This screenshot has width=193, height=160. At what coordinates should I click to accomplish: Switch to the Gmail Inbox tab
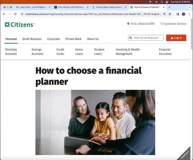[x=33, y=7]
